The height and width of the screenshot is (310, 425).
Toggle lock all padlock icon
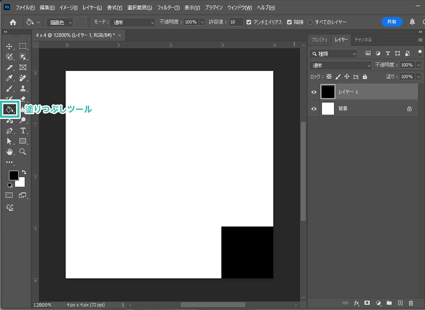(365, 77)
